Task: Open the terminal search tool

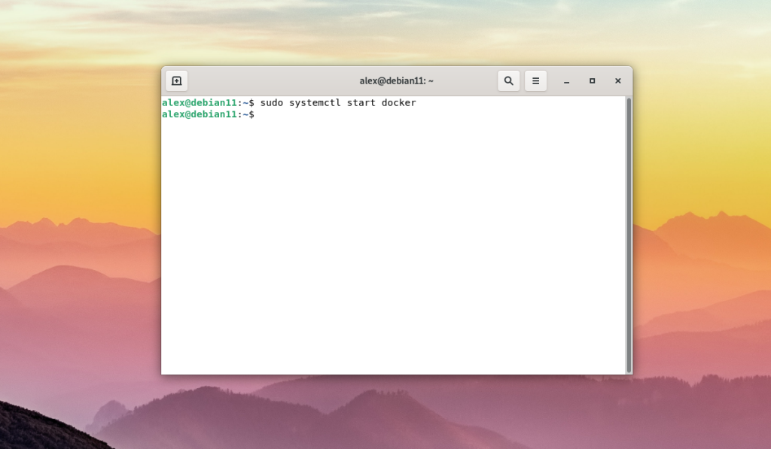Action: tap(508, 81)
